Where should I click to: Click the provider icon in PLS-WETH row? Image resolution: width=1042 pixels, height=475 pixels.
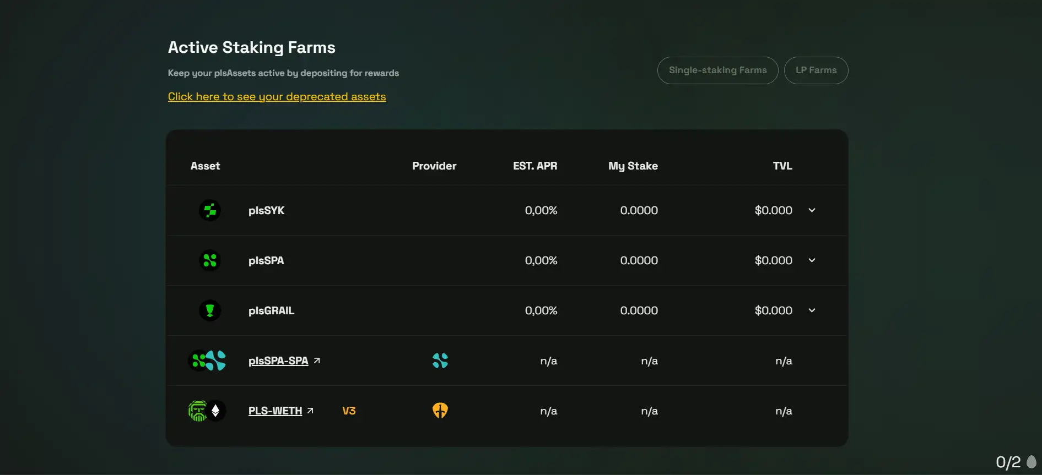click(x=440, y=411)
